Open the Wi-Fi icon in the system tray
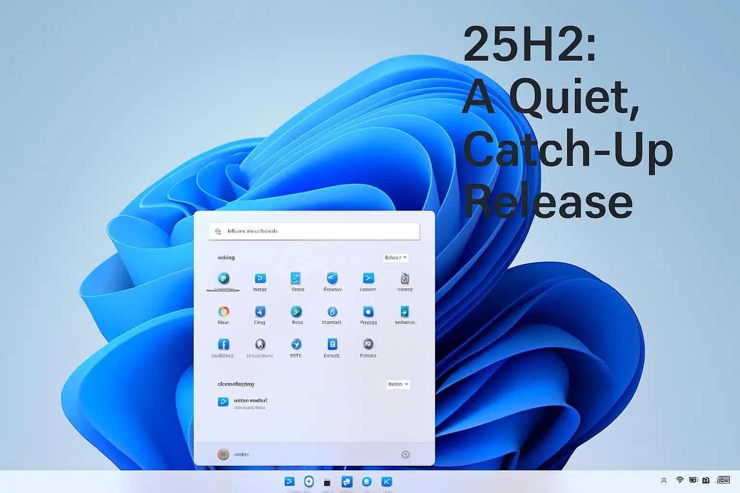 click(x=680, y=480)
